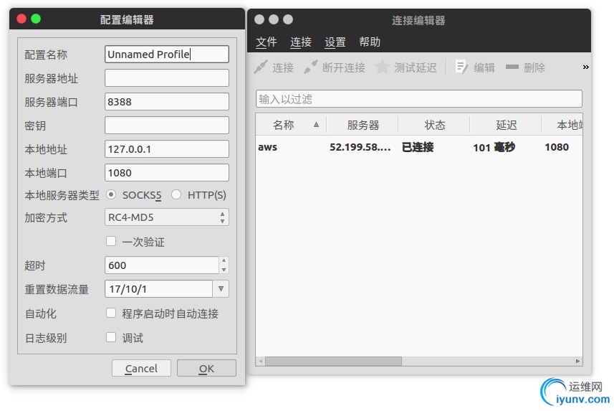Sort by 状态 column header

click(434, 125)
